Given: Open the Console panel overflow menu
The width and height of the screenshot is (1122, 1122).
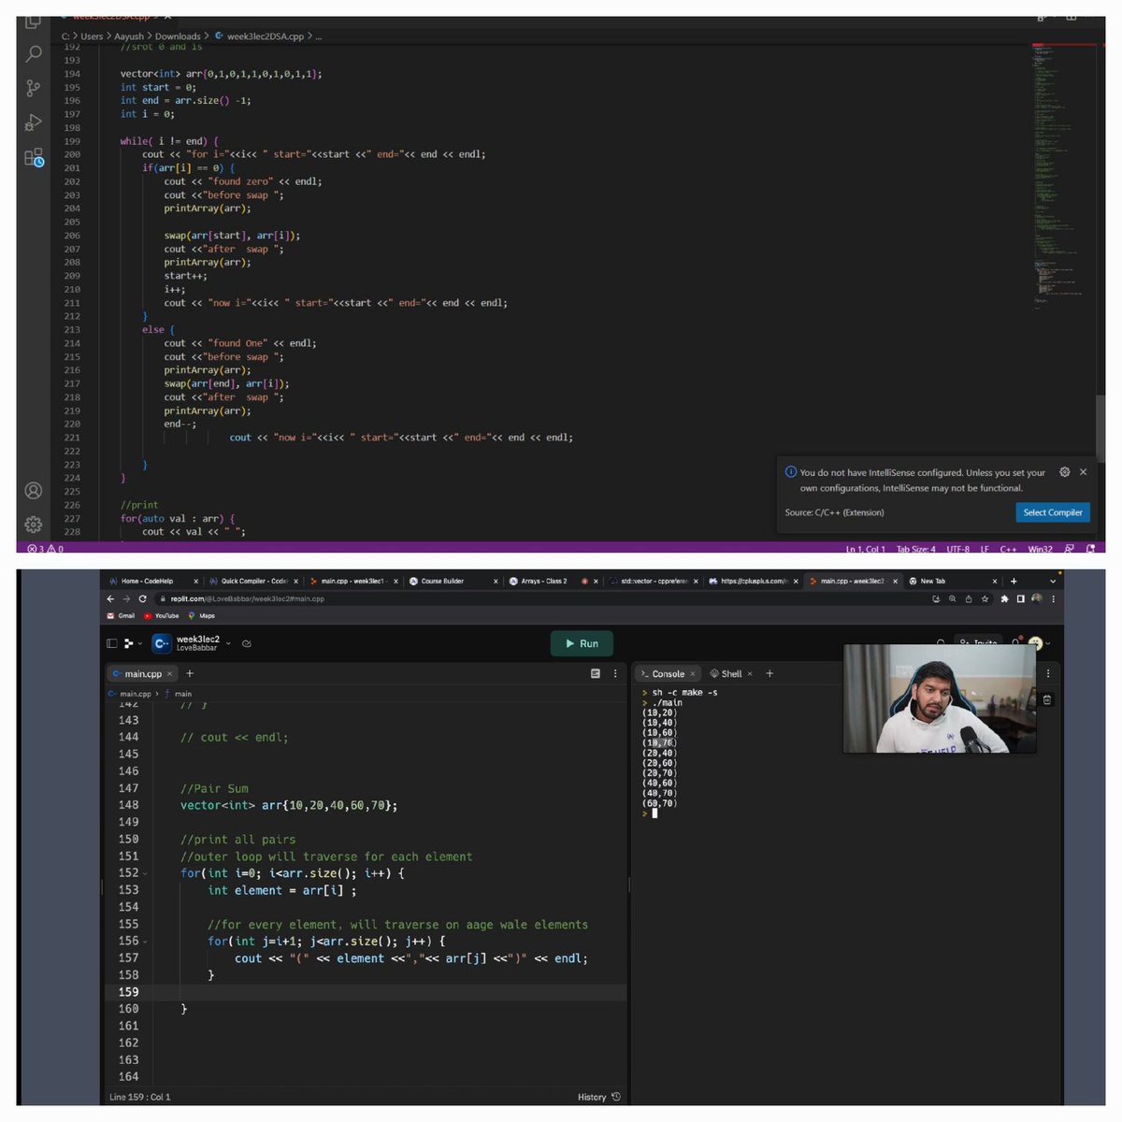Looking at the screenshot, I should click(1049, 673).
